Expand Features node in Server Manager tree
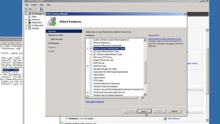 click(26, 20)
